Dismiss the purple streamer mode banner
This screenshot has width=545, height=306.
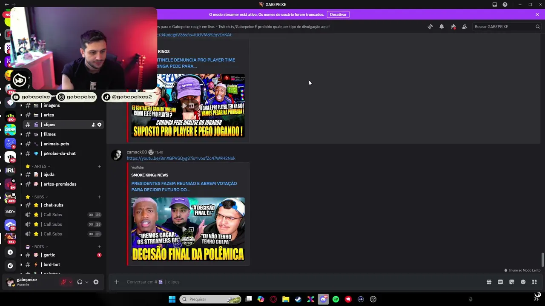coord(537,14)
